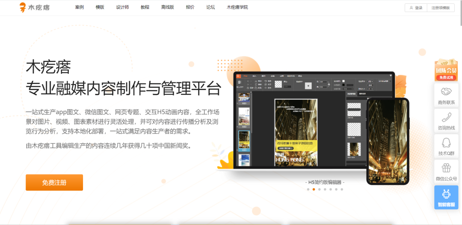Image resolution: width=462 pixels, height=225 pixels.
Task: Open the 教程 navigation item
Action: pyautogui.click(x=145, y=7)
